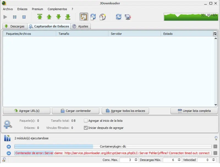The image size is (220, 167).
Task: Sort by Paquetes/Archivos column header
Action: click(29, 34)
